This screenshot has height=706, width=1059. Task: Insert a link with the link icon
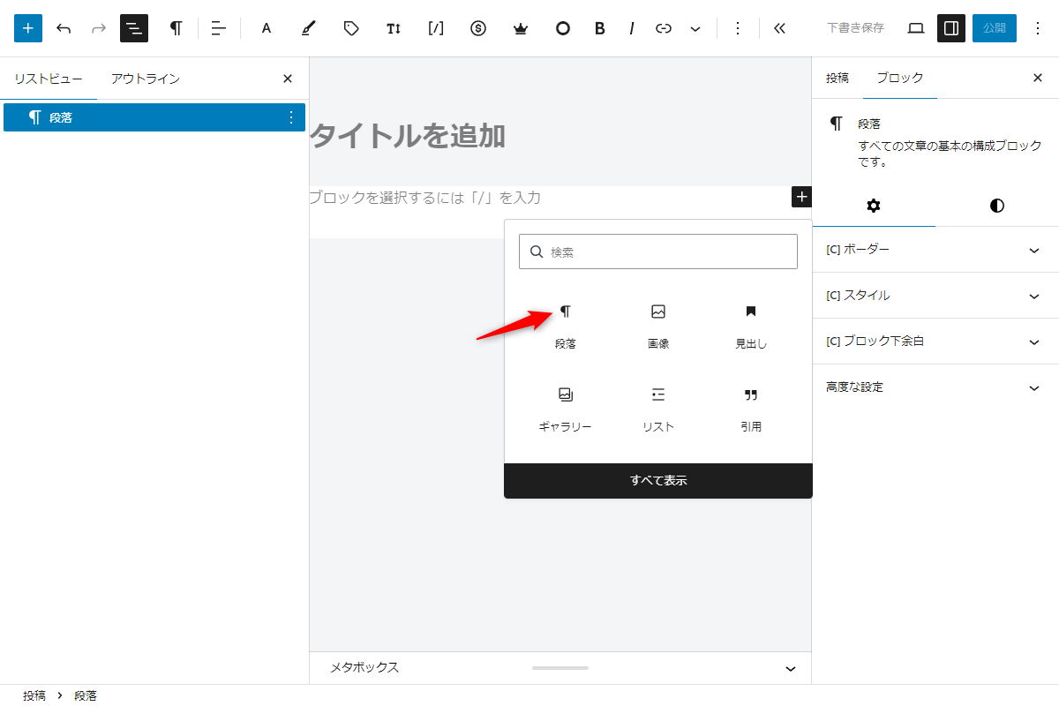pyautogui.click(x=664, y=28)
